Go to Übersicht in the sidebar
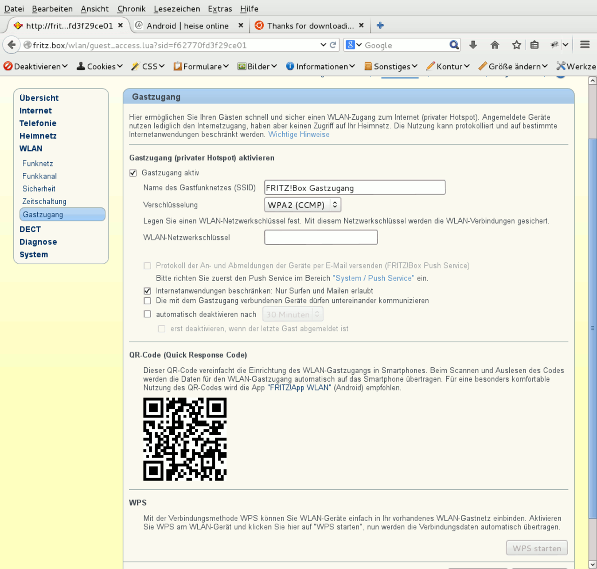This screenshot has width=597, height=569. coord(39,98)
